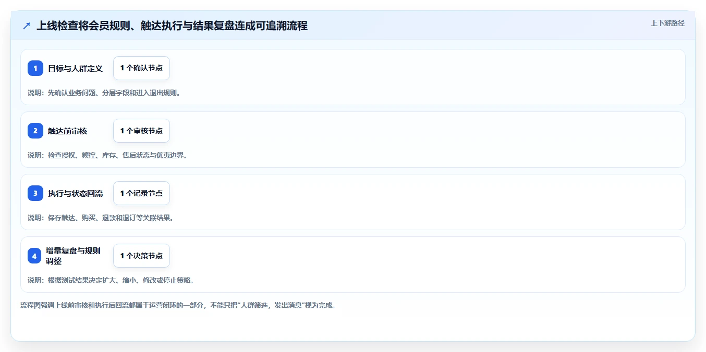Click the arrow icon beside the flowchart title
Viewport: 706px width, 352px height.
pos(27,26)
